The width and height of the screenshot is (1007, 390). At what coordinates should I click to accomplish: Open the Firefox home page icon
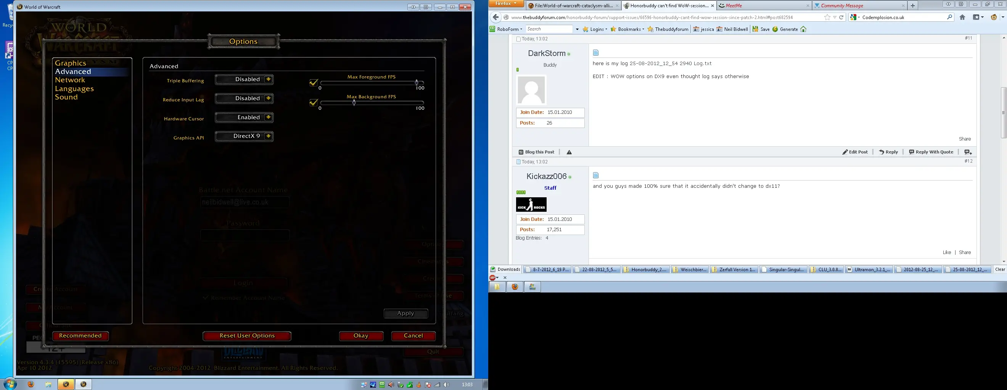click(962, 17)
